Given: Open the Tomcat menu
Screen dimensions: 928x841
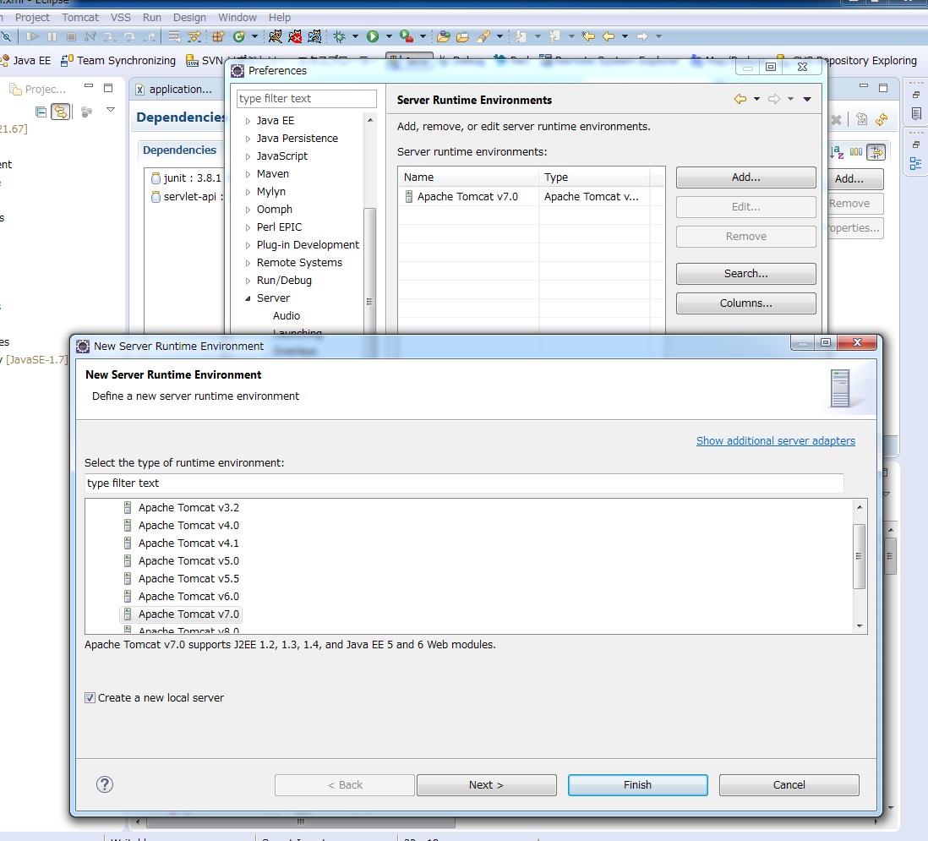Looking at the screenshot, I should pos(80,17).
